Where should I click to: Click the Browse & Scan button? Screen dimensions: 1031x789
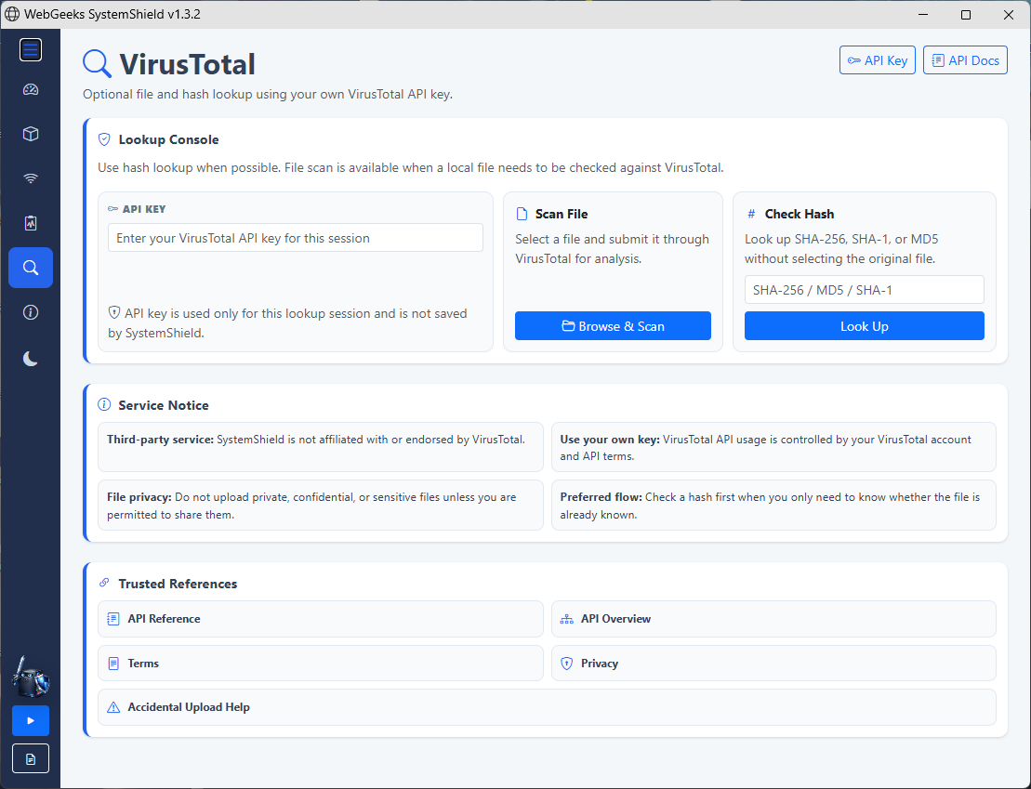(613, 326)
